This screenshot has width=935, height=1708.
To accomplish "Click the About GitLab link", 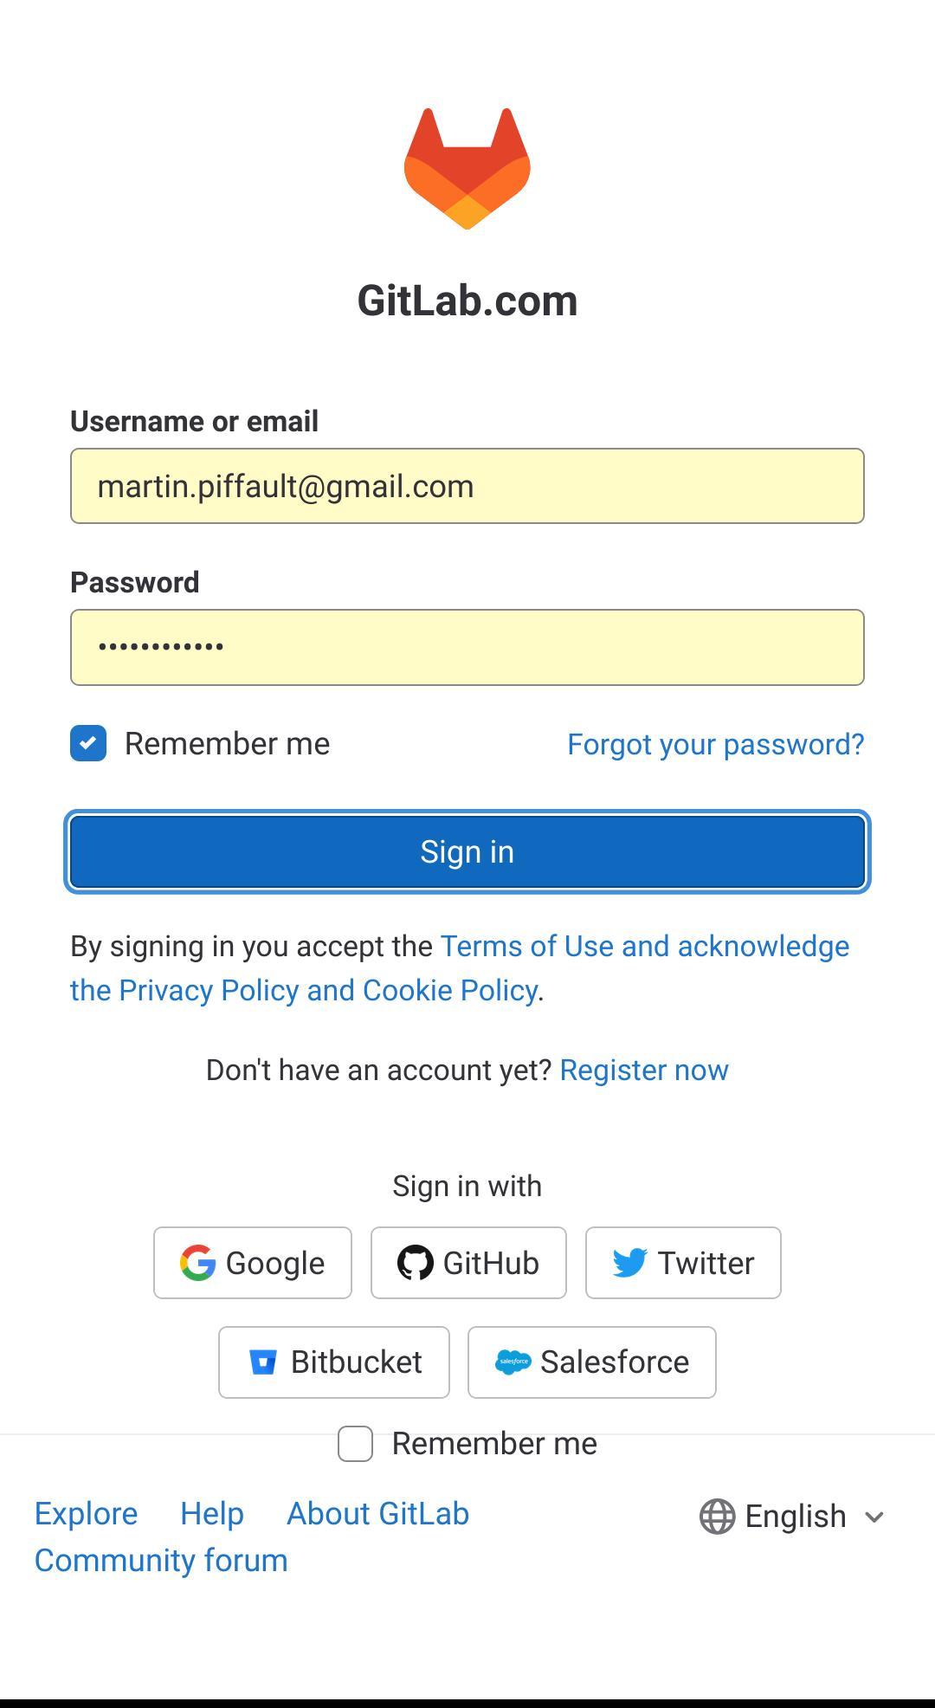I will [x=377, y=1513].
